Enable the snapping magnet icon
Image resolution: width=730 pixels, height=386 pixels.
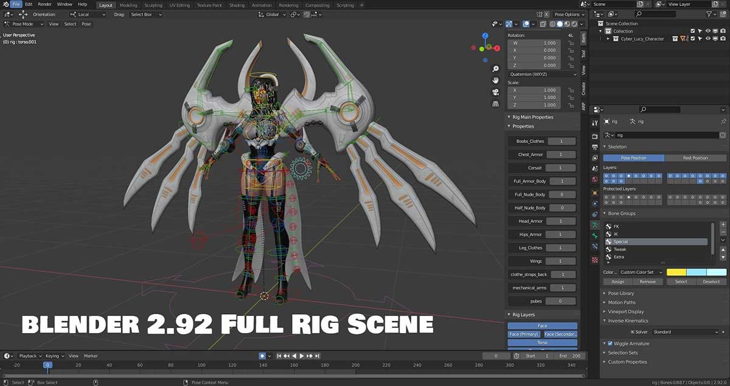(293, 14)
